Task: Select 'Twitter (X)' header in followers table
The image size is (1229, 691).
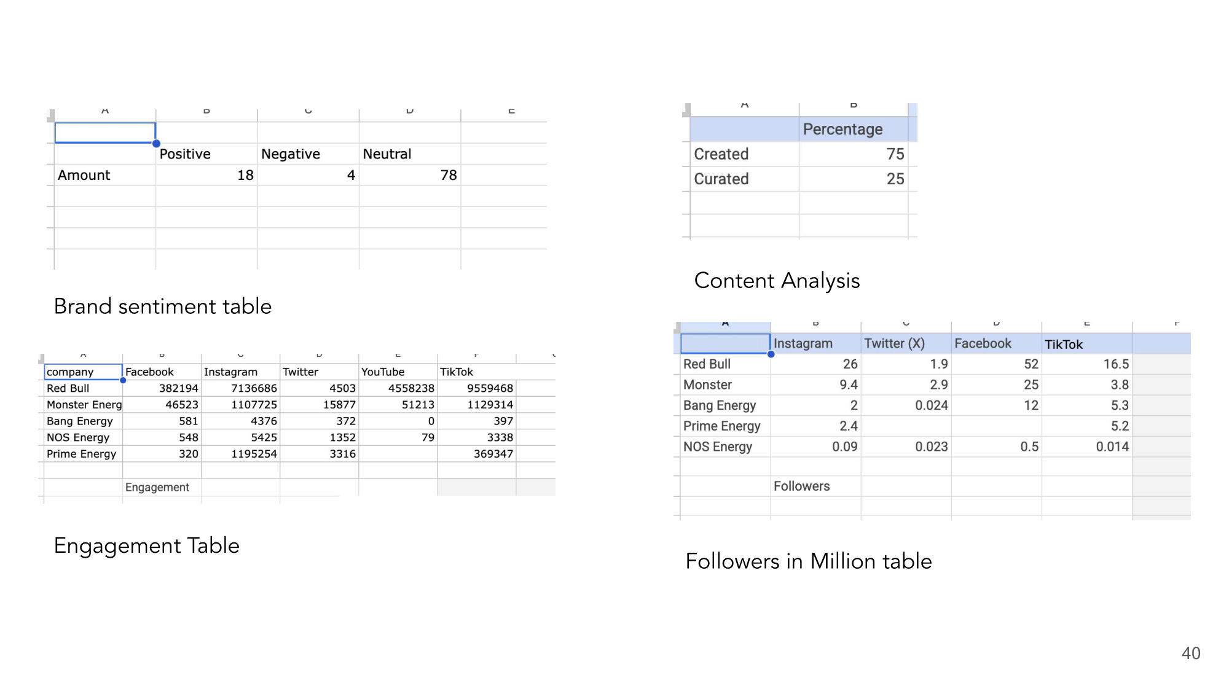Action: point(906,343)
